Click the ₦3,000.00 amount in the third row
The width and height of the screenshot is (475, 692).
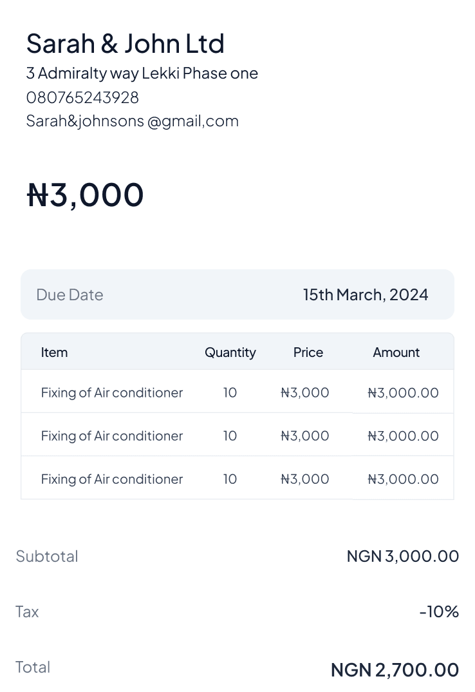pos(403,479)
